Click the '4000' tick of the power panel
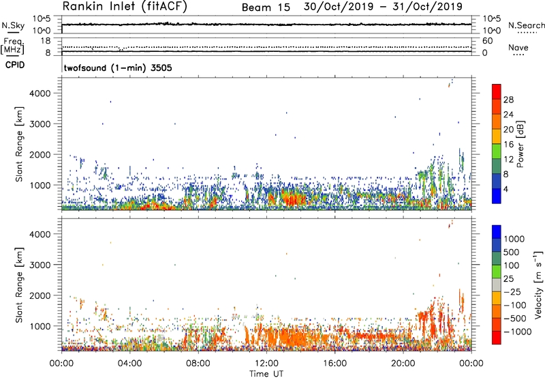 pos(40,93)
